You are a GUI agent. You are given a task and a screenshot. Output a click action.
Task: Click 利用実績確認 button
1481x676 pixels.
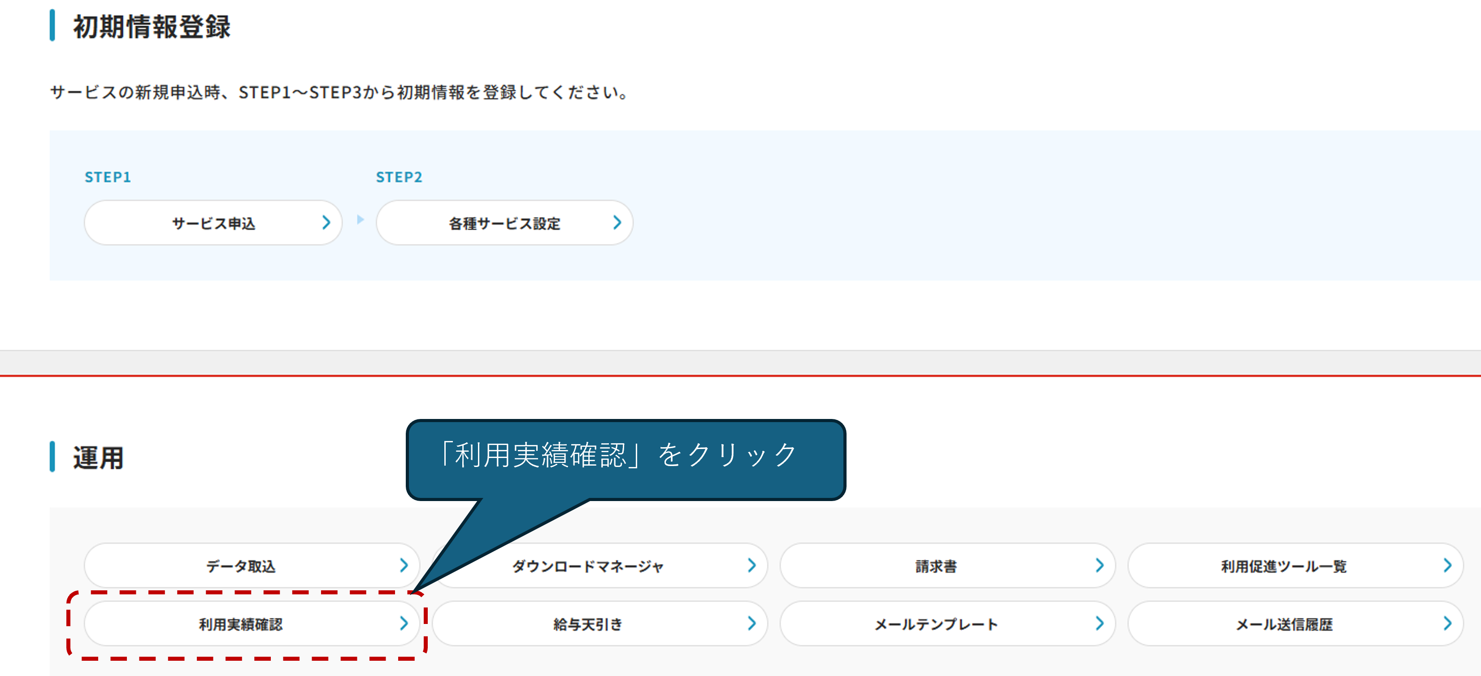[252, 624]
